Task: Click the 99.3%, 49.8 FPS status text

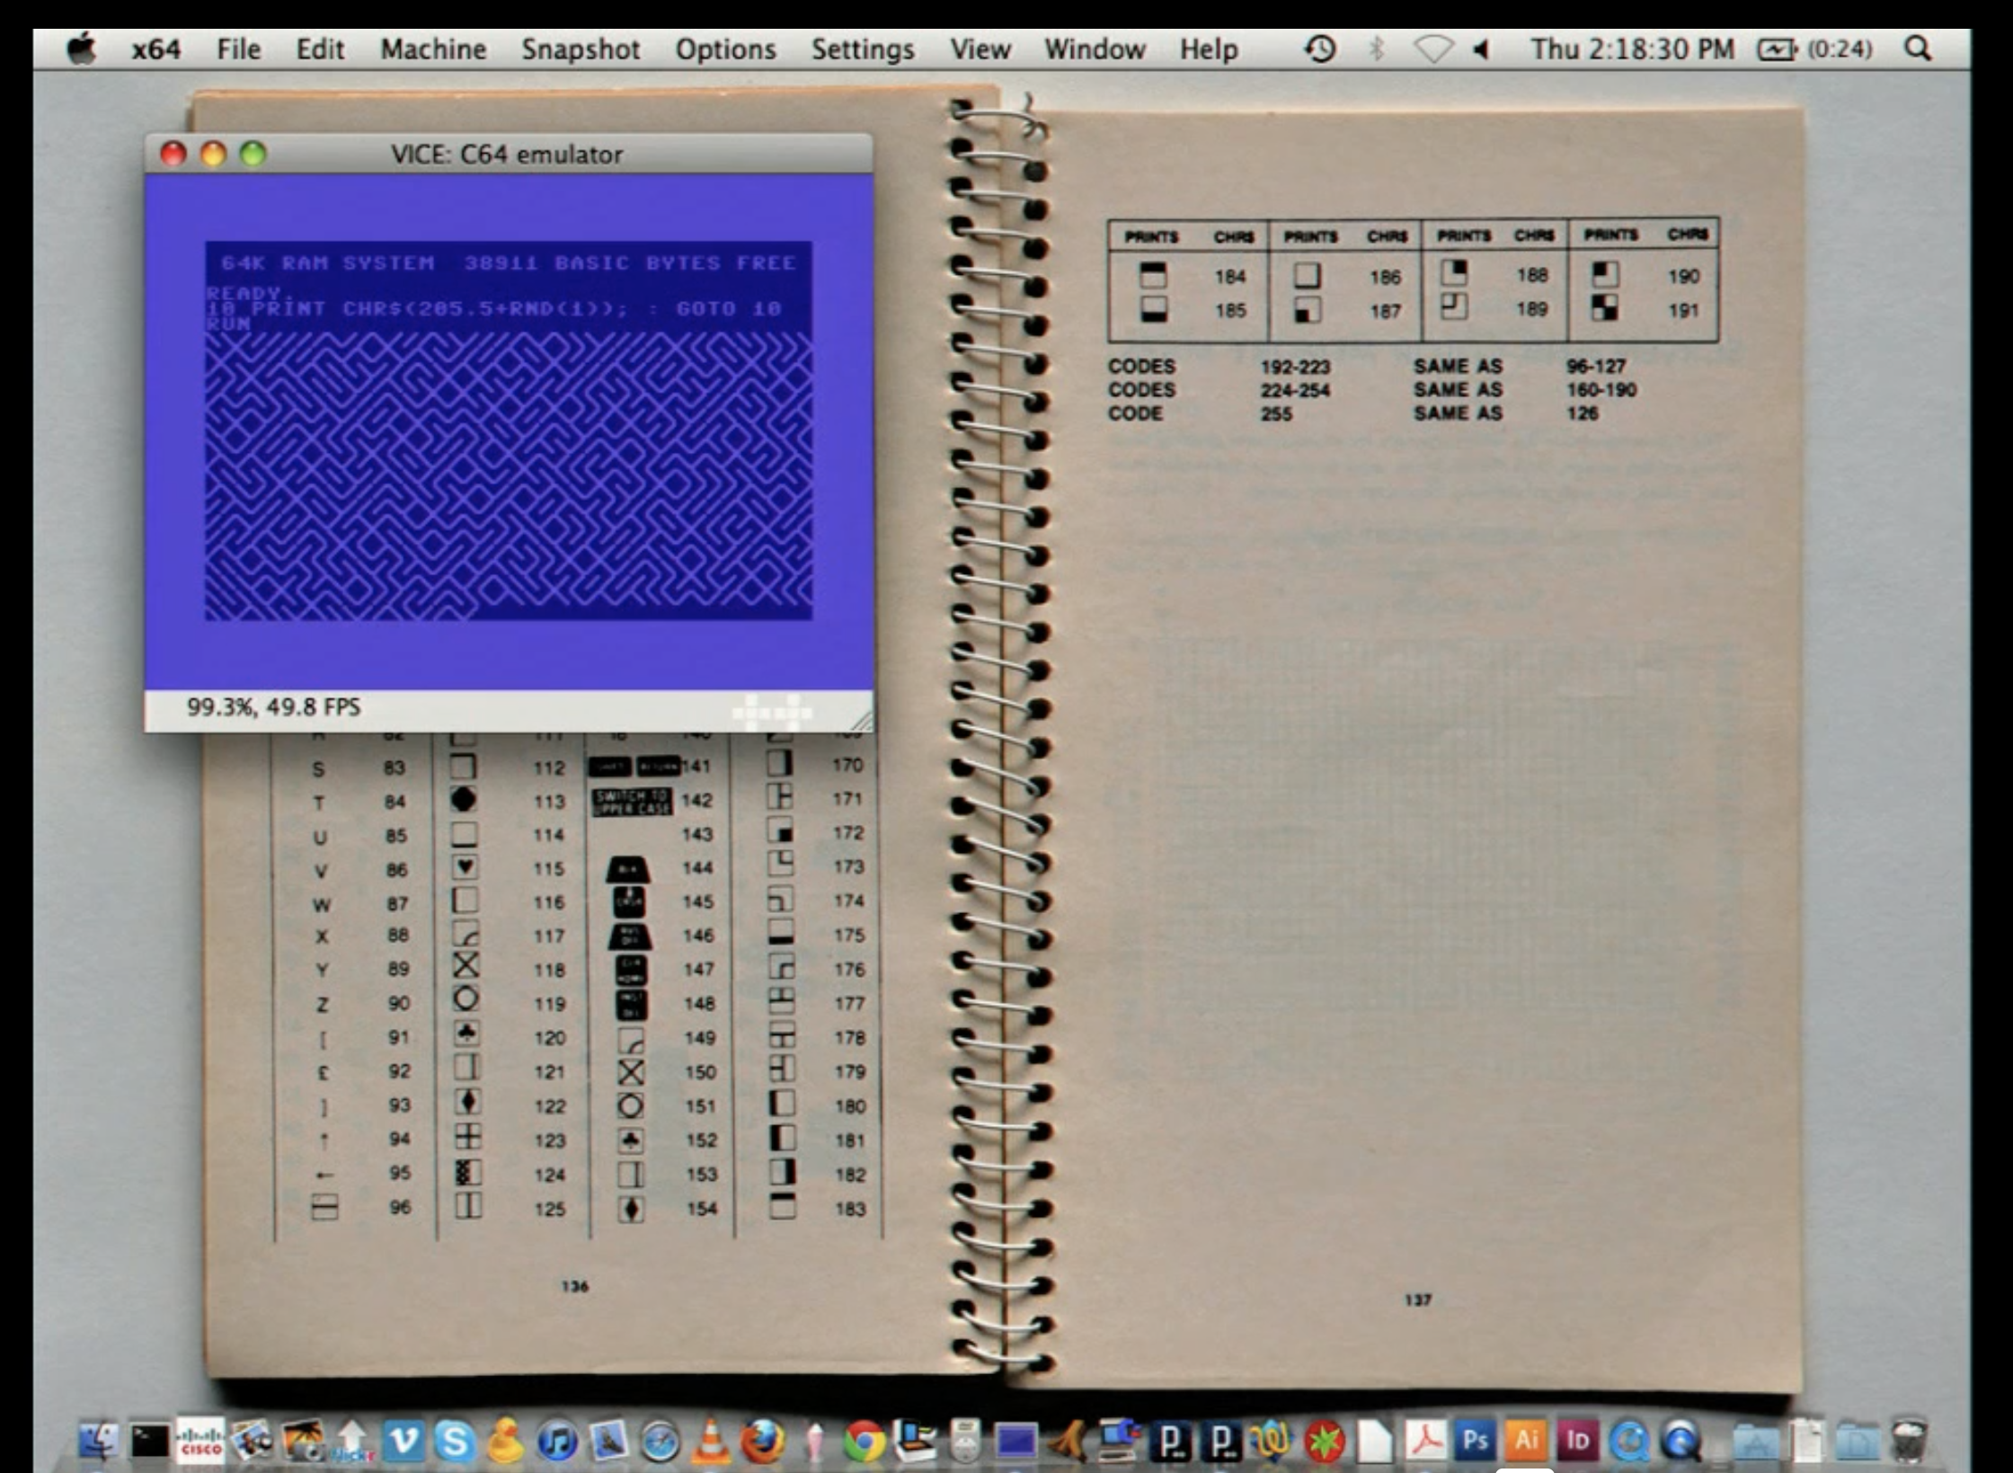Action: click(273, 706)
